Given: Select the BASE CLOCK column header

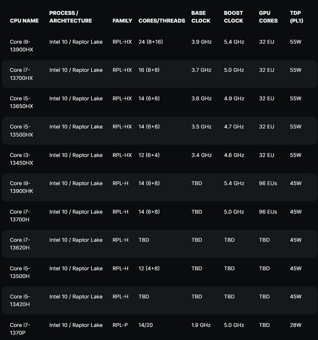Looking at the screenshot, I should (x=201, y=17).
